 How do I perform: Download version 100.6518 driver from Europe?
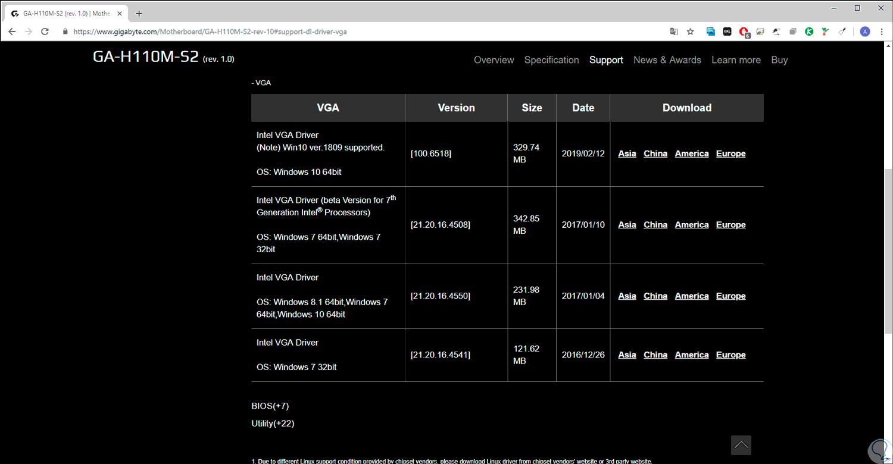pos(731,153)
